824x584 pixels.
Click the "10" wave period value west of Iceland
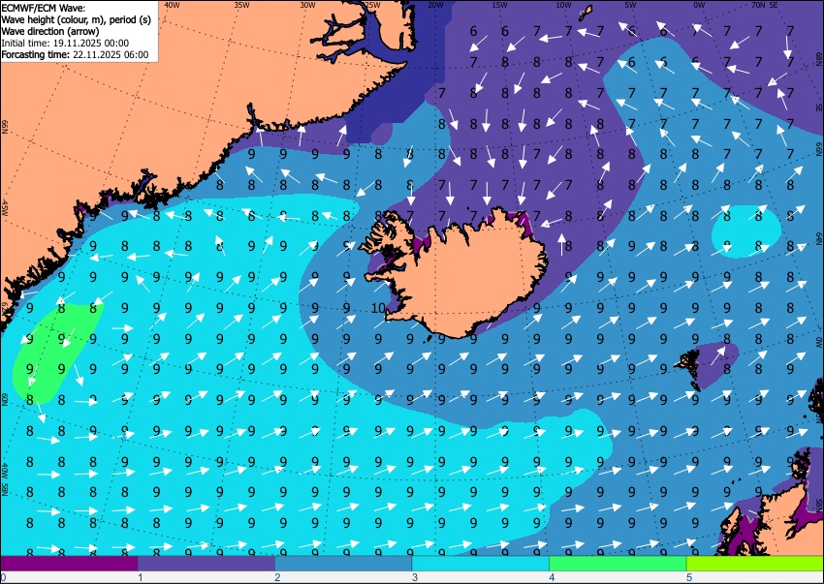click(x=378, y=308)
